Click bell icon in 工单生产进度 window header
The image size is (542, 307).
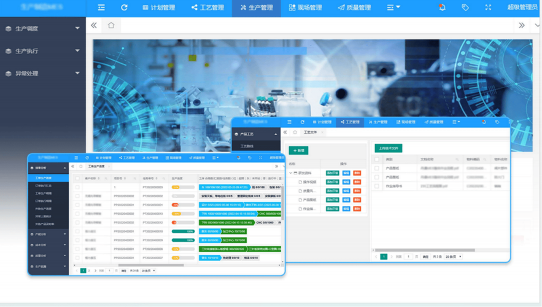click(x=239, y=158)
